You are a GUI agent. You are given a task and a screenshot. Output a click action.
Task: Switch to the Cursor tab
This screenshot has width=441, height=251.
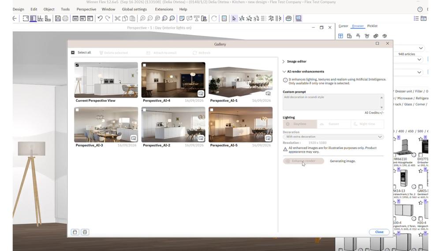click(343, 26)
